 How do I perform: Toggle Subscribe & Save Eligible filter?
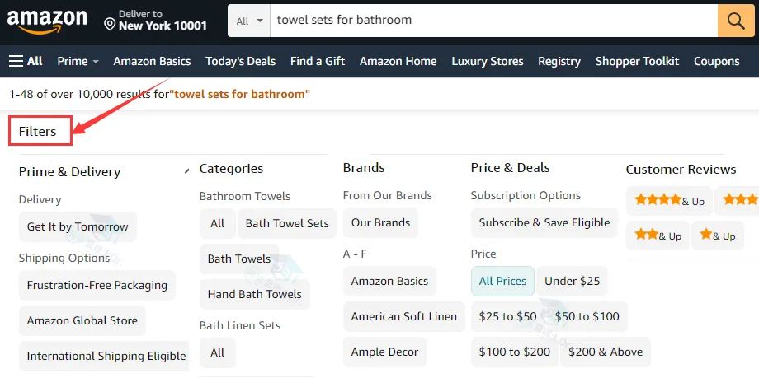coord(544,222)
